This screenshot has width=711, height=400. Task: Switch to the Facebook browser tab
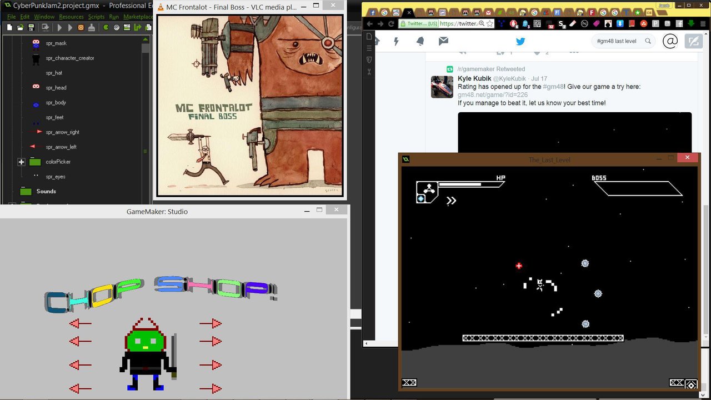pos(372,12)
